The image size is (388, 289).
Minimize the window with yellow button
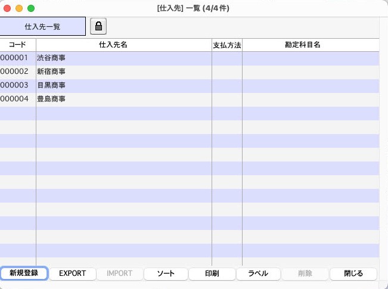point(19,9)
